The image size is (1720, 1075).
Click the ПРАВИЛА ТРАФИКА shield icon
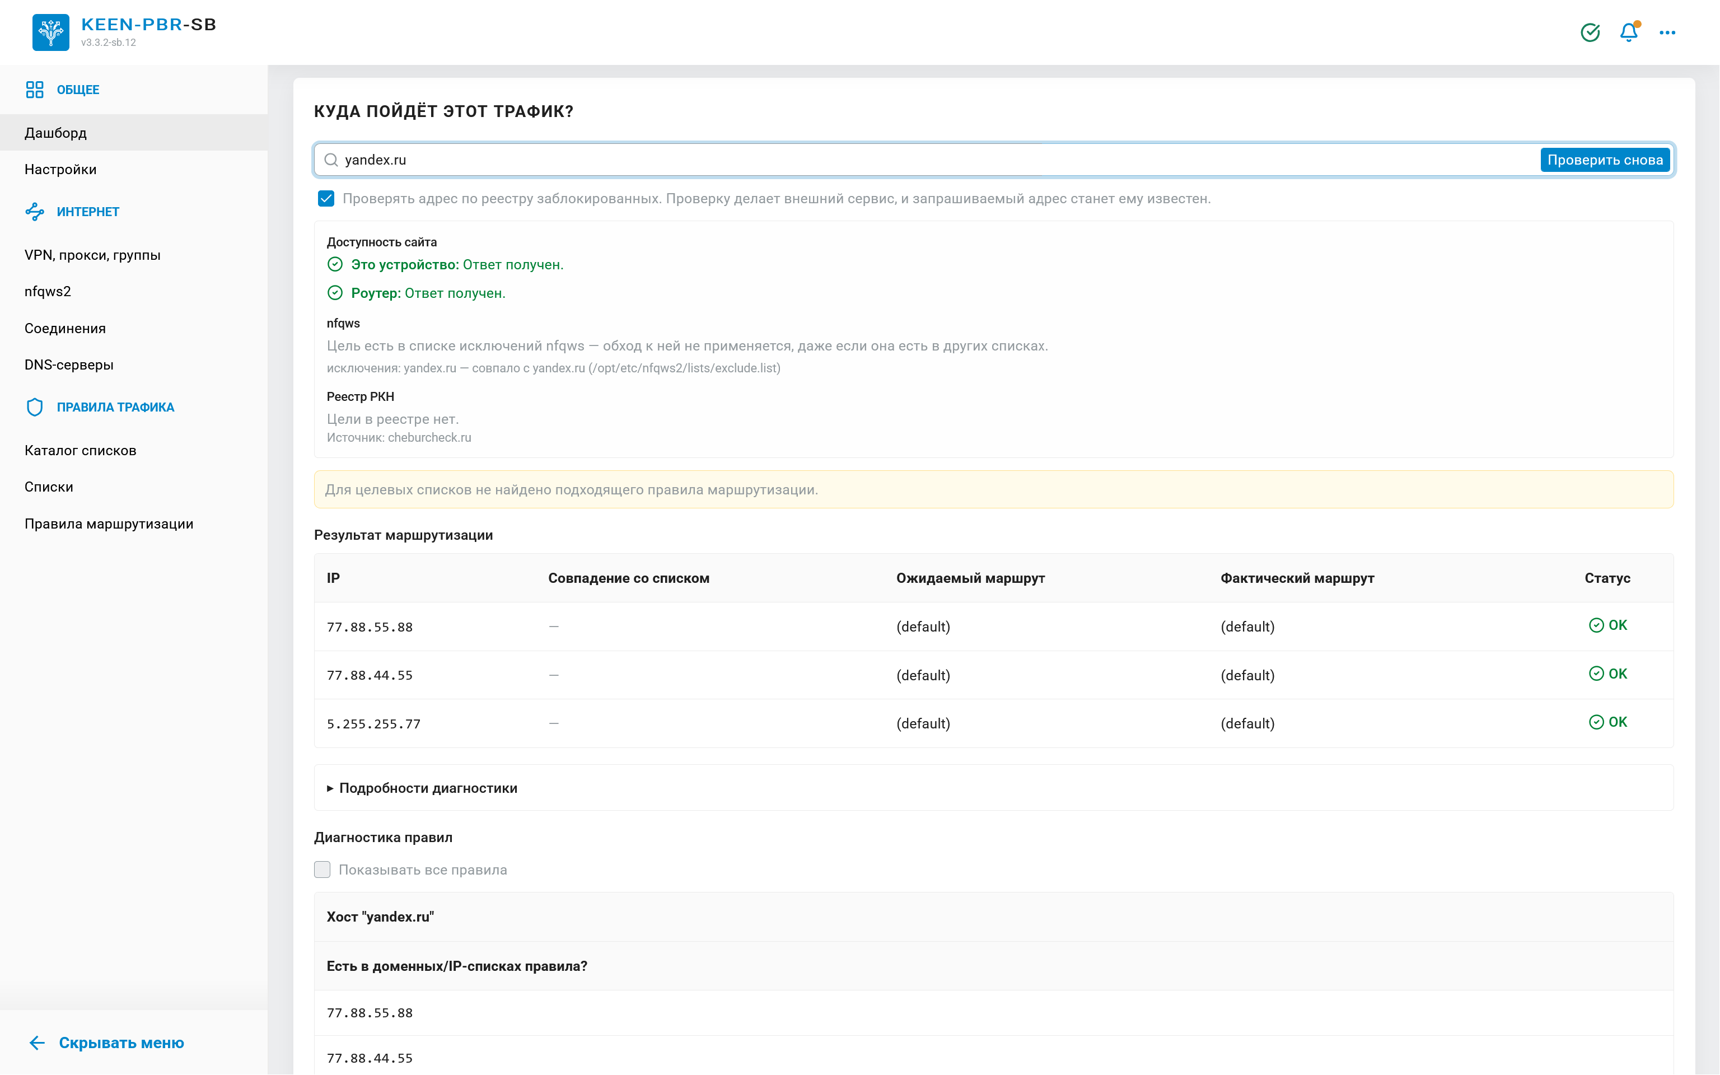click(x=34, y=406)
